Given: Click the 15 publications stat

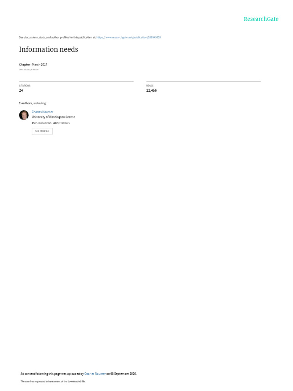Looking at the screenshot, I should point(41,123).
